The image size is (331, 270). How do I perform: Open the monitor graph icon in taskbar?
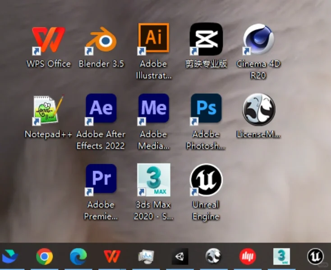point(146,256)
